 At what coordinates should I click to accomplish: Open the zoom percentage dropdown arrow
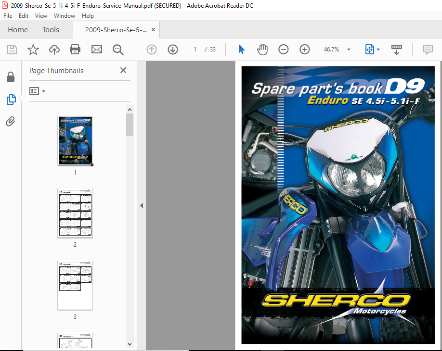click(x=349, y=50)
